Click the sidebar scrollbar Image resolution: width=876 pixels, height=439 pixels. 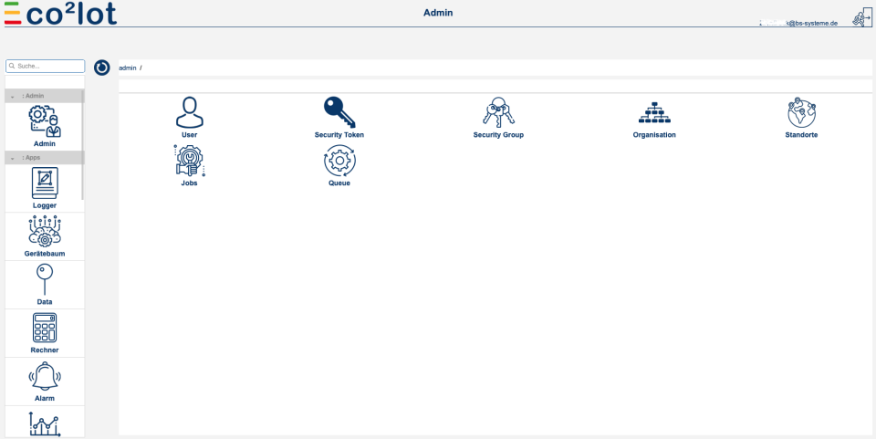83,144
